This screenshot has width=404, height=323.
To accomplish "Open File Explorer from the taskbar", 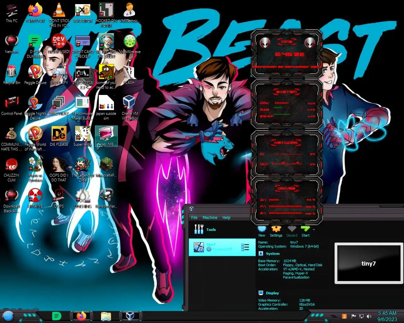I will [x=106, y=316].
